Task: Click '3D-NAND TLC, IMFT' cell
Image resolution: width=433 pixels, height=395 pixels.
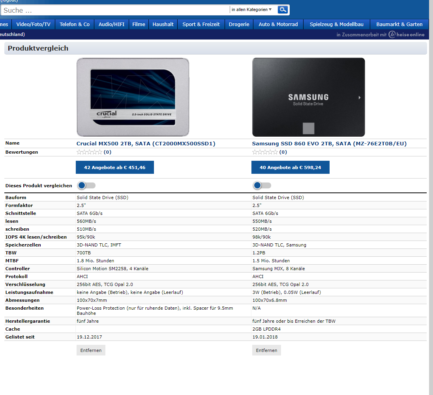Action: tap(99, 245)
